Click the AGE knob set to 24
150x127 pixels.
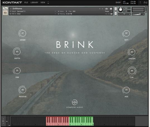tap(126, 90)
